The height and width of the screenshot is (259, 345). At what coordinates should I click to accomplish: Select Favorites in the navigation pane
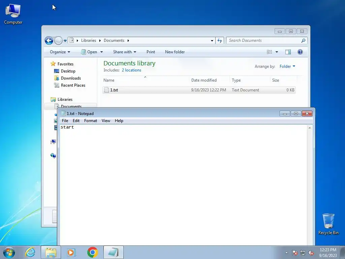click(x=65, y=64)
